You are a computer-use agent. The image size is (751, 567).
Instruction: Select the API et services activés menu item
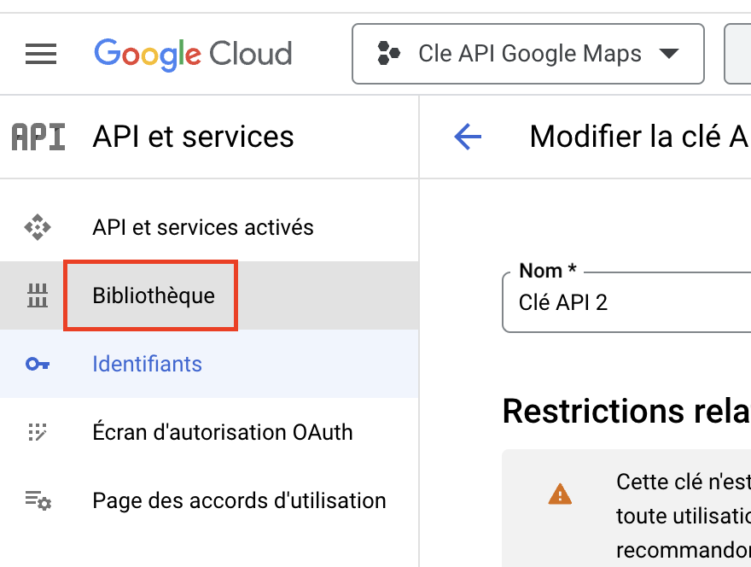pos(203,228)
